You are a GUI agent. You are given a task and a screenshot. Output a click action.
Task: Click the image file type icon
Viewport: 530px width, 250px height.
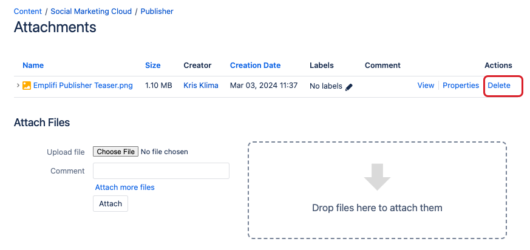27,86
